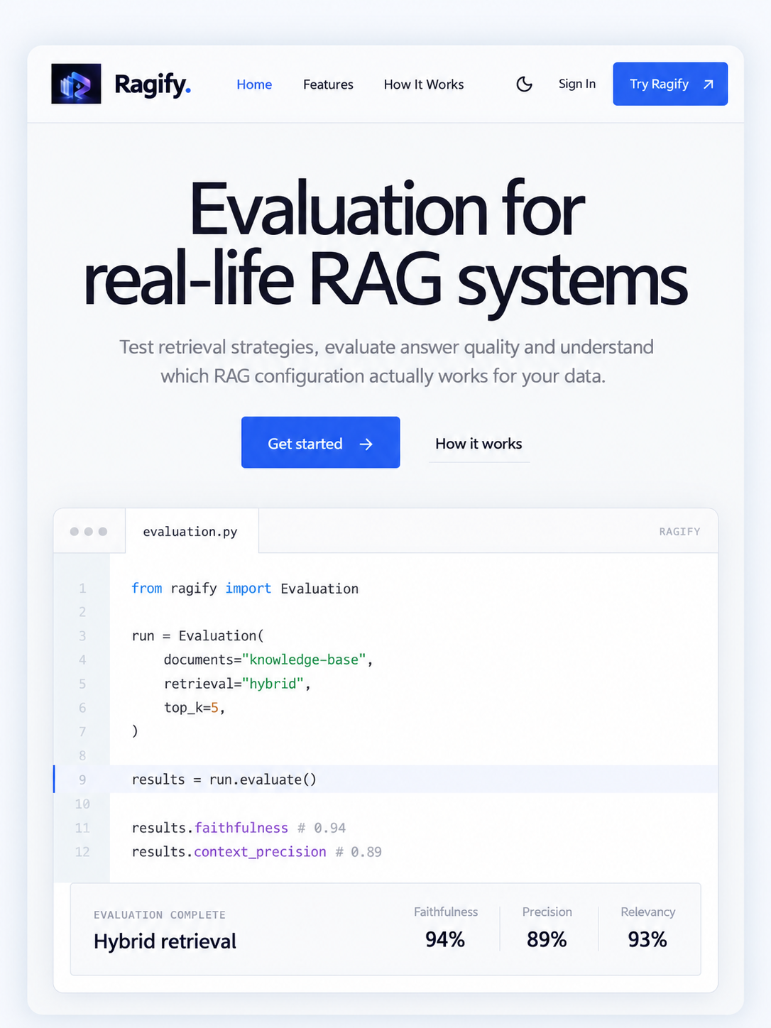This screenshot has width=771, height=1028.
Task: Toggle dark mode with the moon icon
Action: pyautogui.click(x=524, y=84)
